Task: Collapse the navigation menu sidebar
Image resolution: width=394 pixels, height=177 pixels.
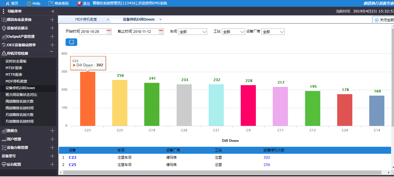Action: (x=53, y=11)
